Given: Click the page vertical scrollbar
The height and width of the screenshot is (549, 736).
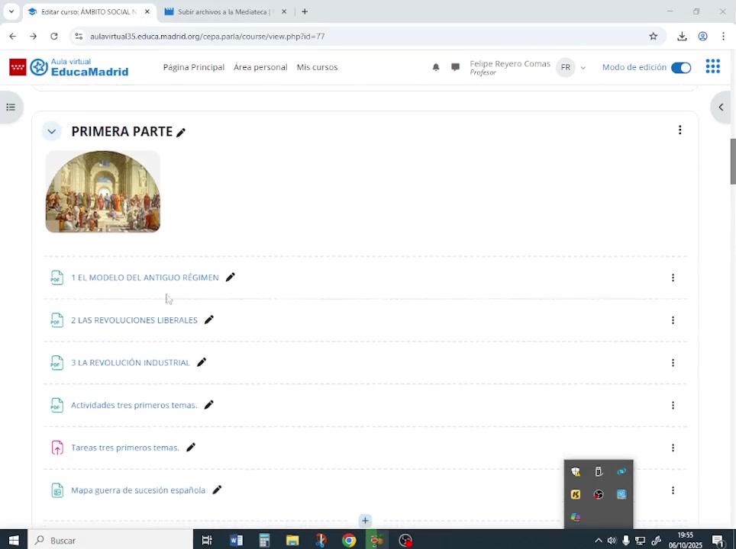Looking at the screenshot, I should tap(733, 162).
